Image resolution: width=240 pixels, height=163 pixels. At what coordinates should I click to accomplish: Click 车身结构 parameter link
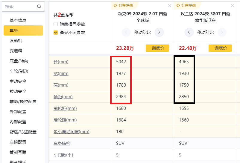pyautogui.click(x=62, y=143)
